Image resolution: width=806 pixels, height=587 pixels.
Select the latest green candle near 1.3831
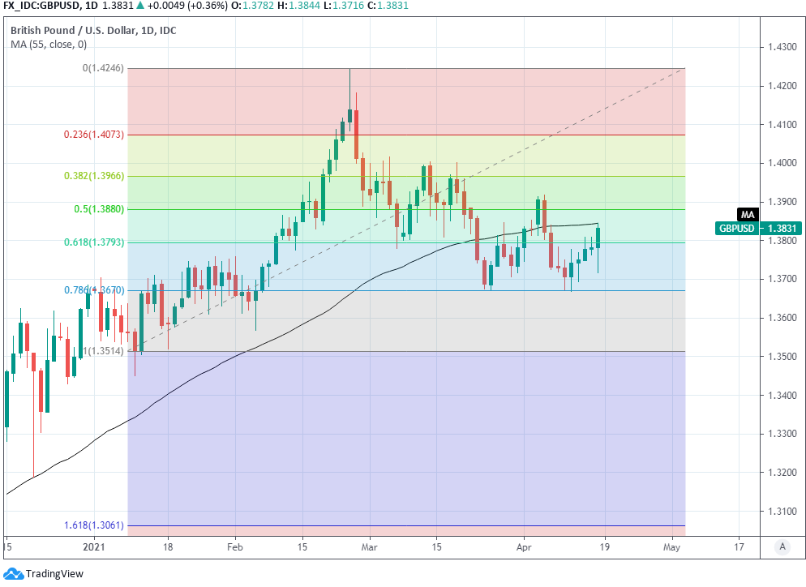coord(598,238)
